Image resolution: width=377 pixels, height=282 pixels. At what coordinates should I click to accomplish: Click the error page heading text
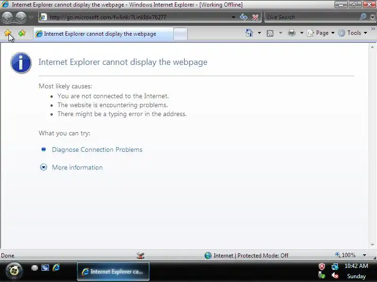tap(123, 62)
